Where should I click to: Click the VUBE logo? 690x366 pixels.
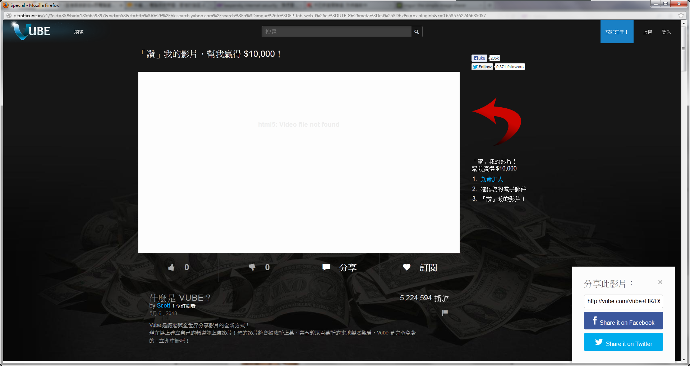31,31
